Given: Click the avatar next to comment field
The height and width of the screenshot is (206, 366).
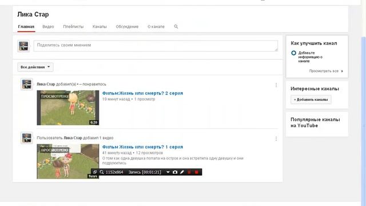Looking at the screenshot, I should pyautogui.click(x=23, y=46).
